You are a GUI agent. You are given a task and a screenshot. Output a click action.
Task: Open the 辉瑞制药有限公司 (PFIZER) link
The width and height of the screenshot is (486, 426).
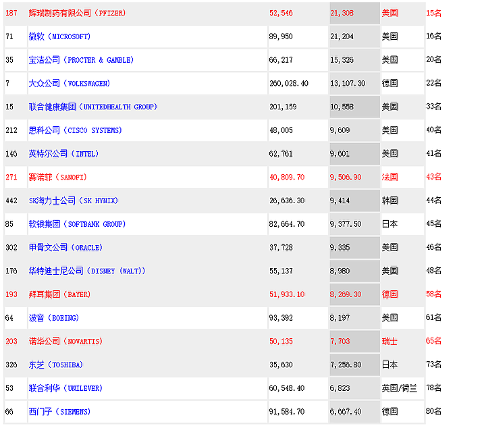coord(77,13)
